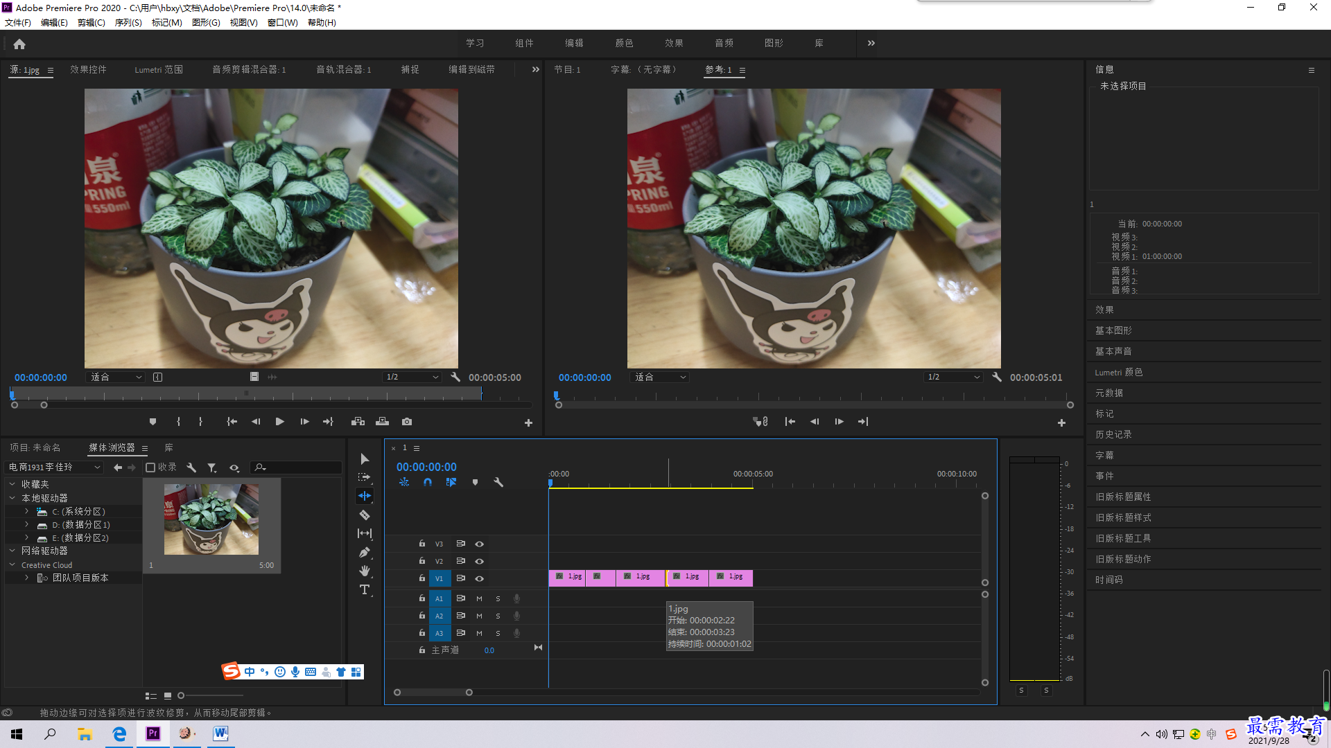Select the Razor tool
The image size is (1331, 748).
[x=365, y=515]
